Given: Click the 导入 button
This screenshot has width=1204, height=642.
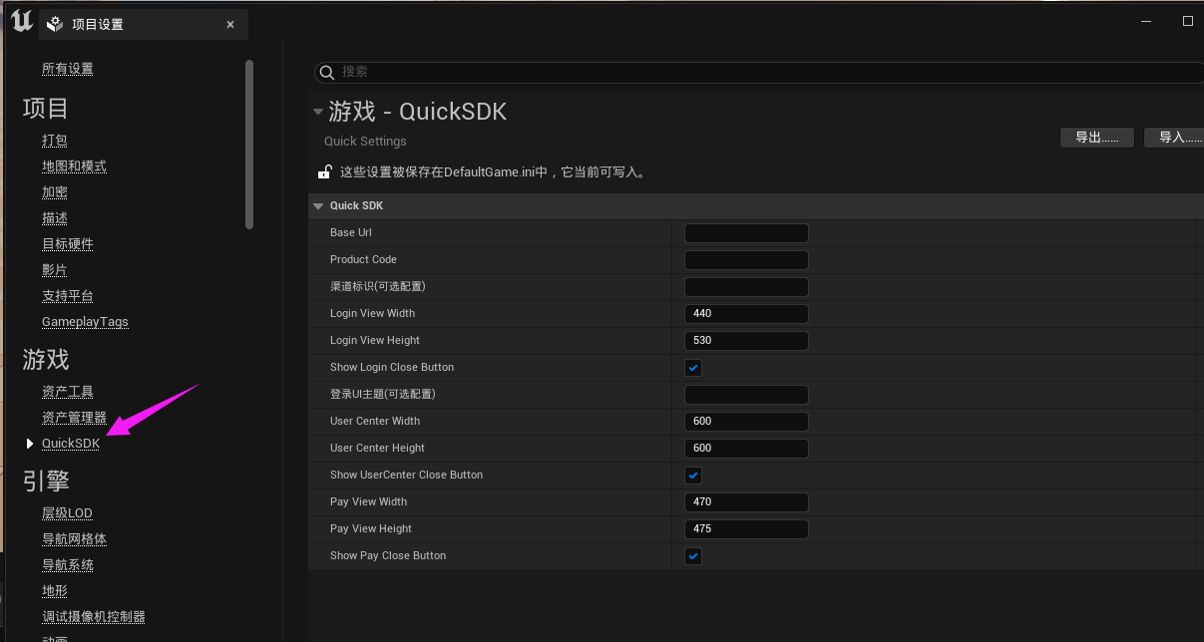Looking at the screenshot, I should click(x=1177, y=138).
